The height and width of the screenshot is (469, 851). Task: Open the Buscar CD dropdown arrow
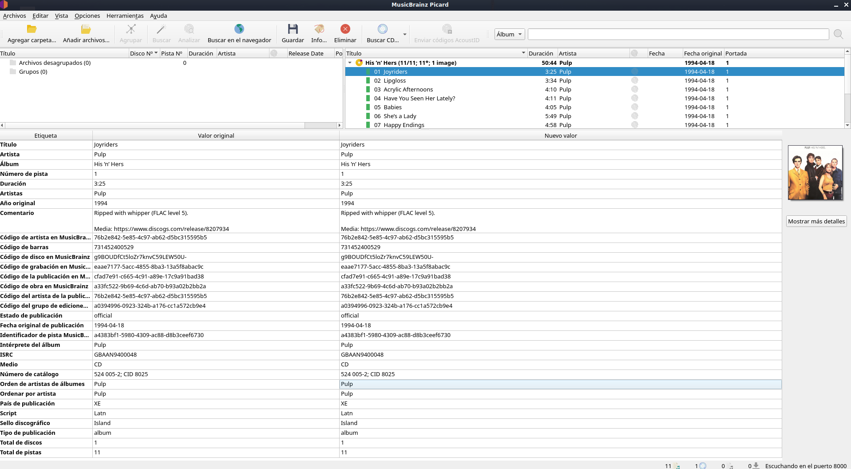click(x=404, y=34)
